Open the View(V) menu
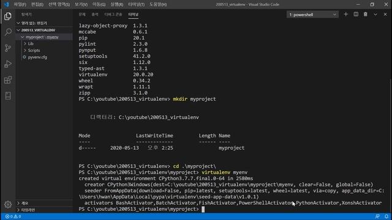The image size is (392, 220). pyautogui.click(x=81, y=4)
